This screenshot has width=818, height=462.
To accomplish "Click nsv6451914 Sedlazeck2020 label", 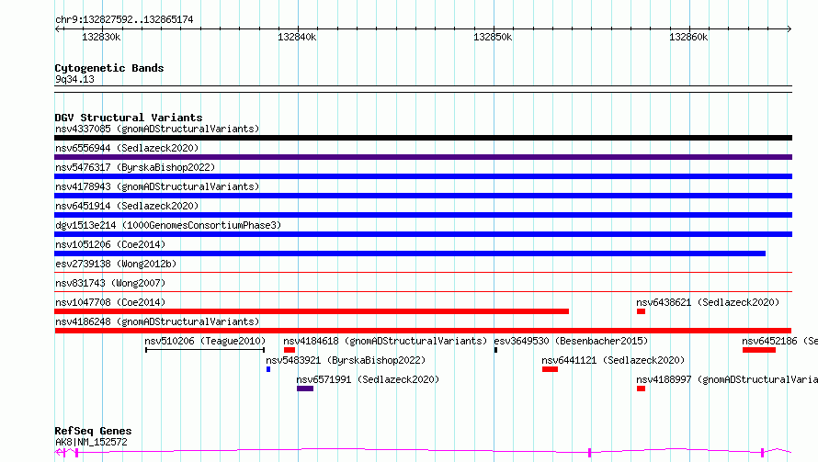I will click(x=127, y=206).
